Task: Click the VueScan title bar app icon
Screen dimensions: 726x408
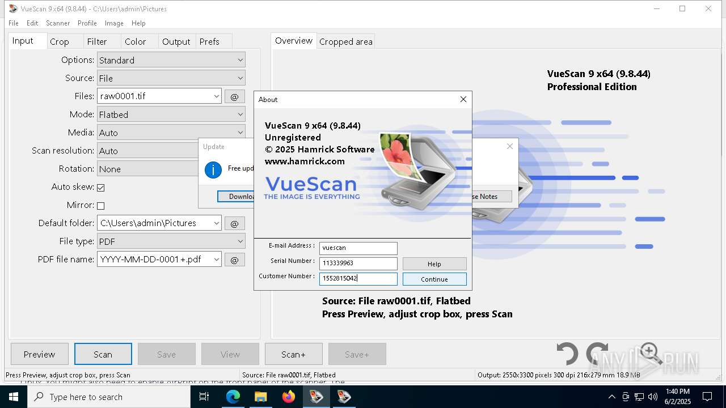Action: [x=13, y=8]
